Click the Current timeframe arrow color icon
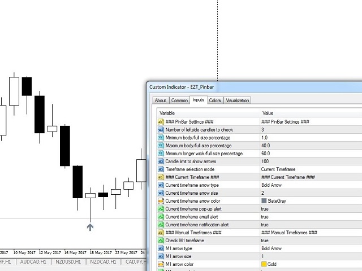Viewport: 362px width, 271px height. pyautogui.click(x=161, y=201)
